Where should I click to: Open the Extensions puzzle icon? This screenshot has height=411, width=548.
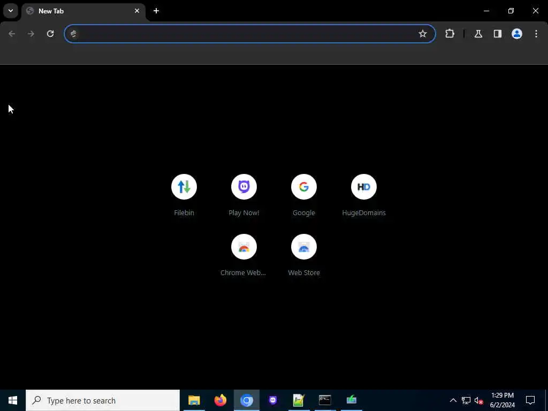[450, 34]
